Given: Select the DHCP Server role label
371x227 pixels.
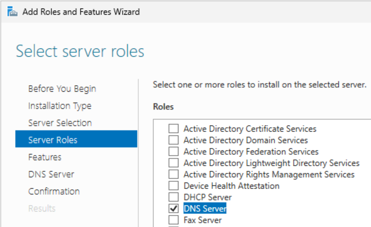Looking at the screenshot, I should pos(207,197).
